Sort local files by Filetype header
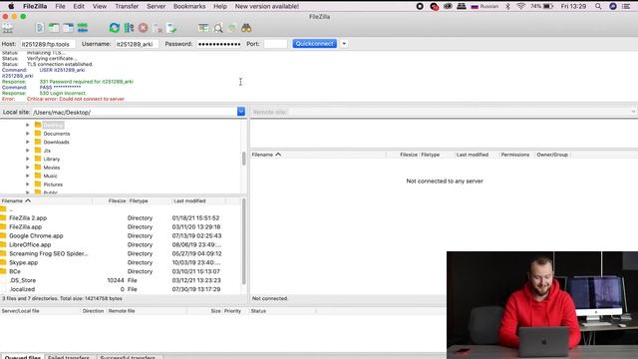Screen dimensions: 638x359 (149, 200)
